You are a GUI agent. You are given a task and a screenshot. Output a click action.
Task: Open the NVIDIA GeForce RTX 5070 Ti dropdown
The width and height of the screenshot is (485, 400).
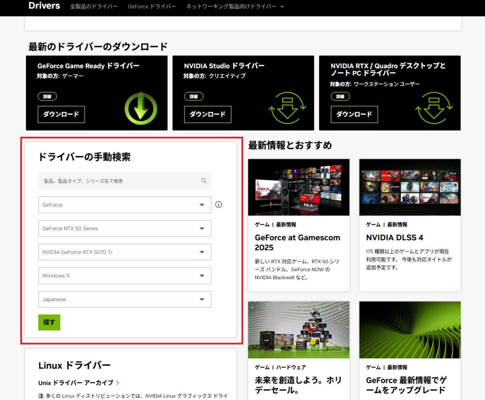click(125, 252)
